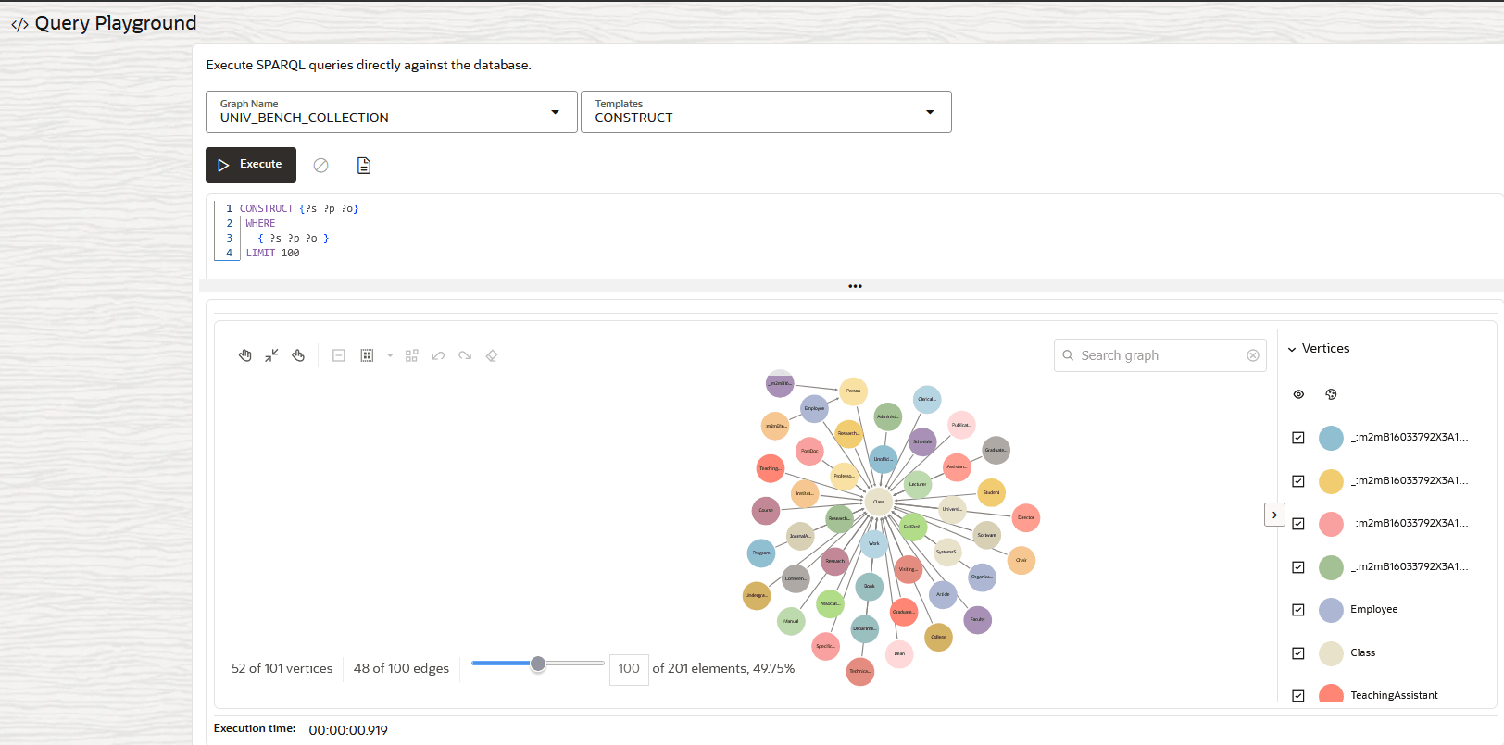
Task: Click the right-arrow panel collapse button
Action: click(1274, 515)
